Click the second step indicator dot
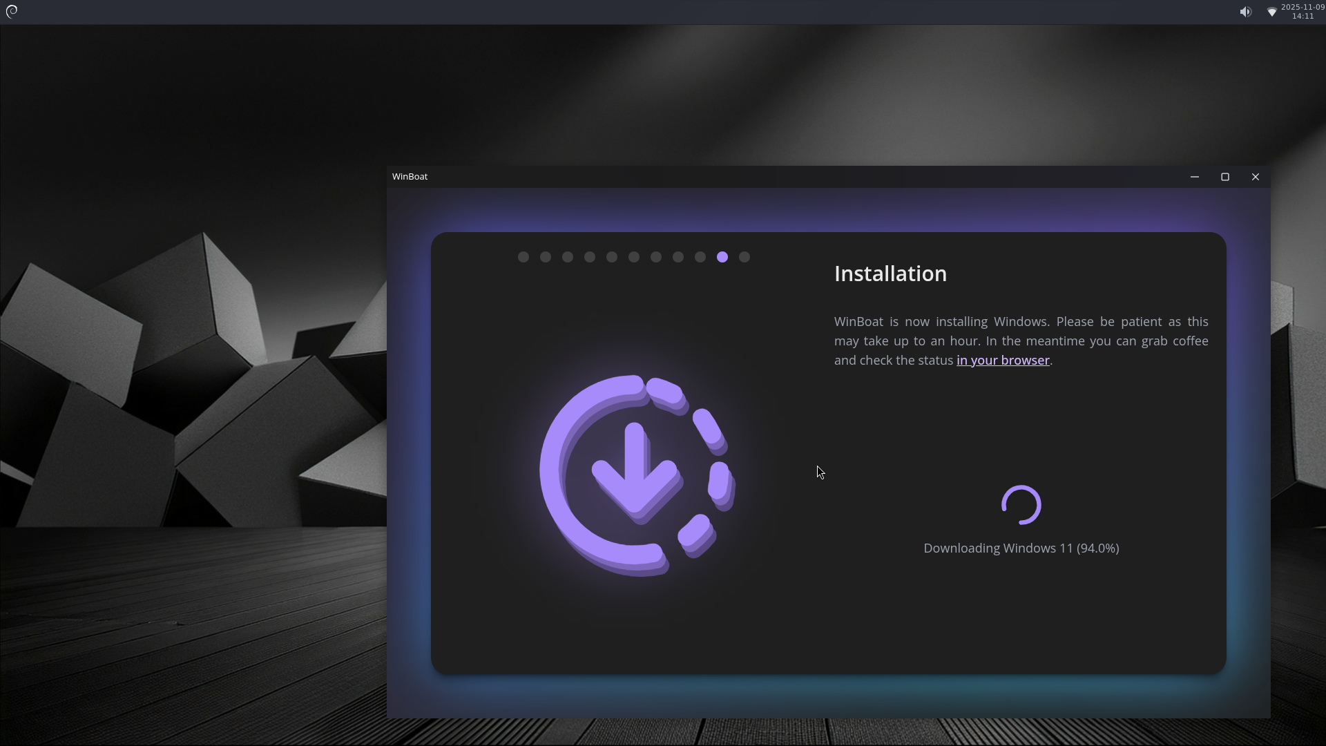Image resolution: width=1326 pixels, height=746 pixels. coord(546,257)
